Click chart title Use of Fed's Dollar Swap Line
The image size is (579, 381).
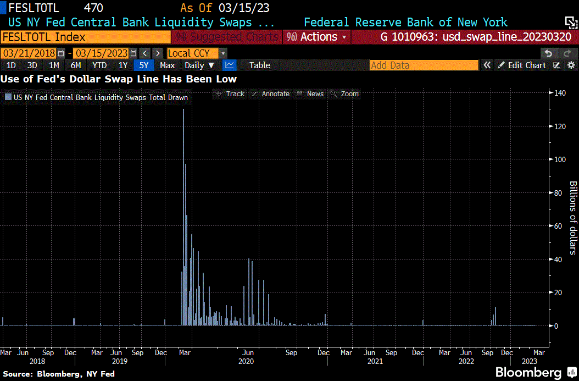click(x=119, y=79)
